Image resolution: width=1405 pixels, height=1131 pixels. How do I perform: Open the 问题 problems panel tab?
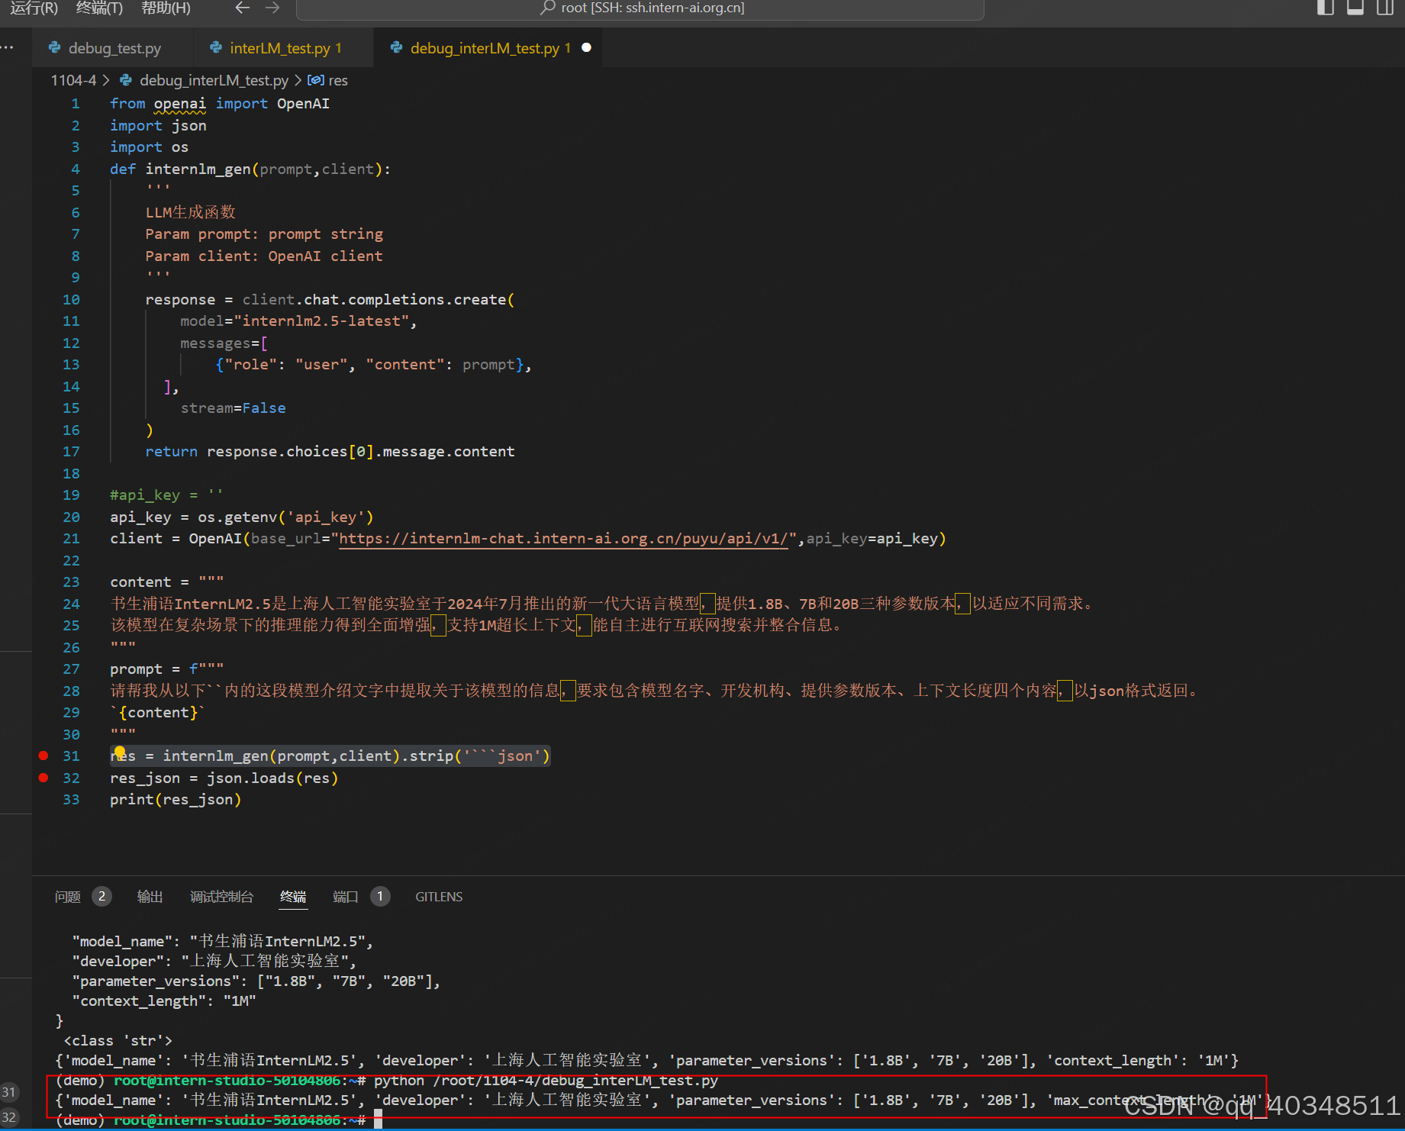coord(68,897)
